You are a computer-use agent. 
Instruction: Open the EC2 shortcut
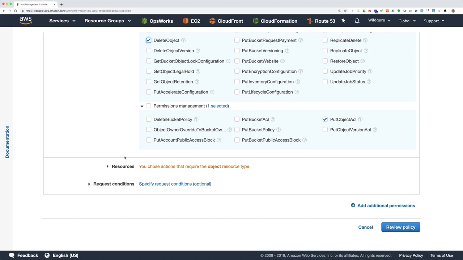(x=191, y=21)
